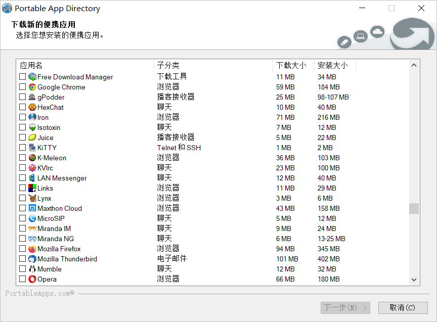Click the Lynx cat icon
The image size is (437, 322).
coord(32,198)
